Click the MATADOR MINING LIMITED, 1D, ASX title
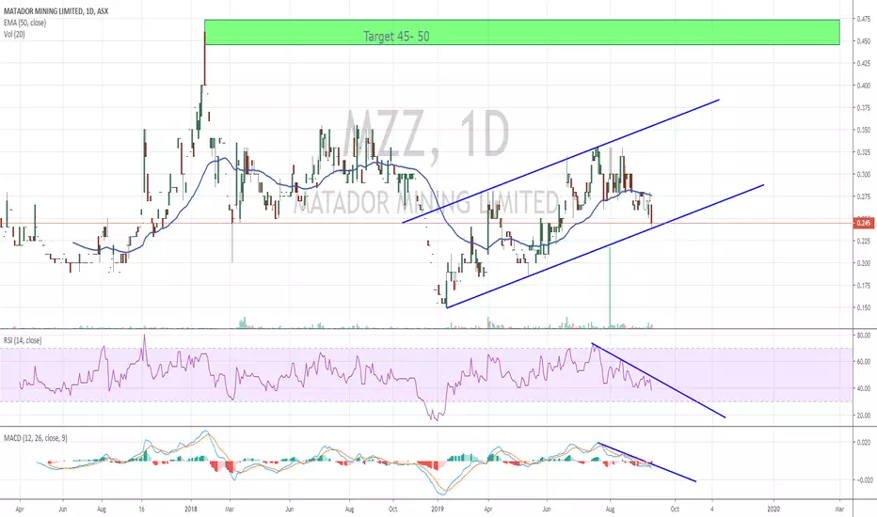877x517 pixels. (x=56, y=11)
